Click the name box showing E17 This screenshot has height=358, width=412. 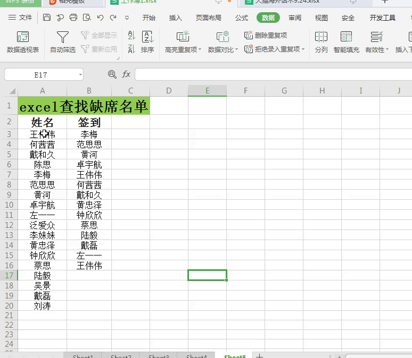click(x=41, y=75)
